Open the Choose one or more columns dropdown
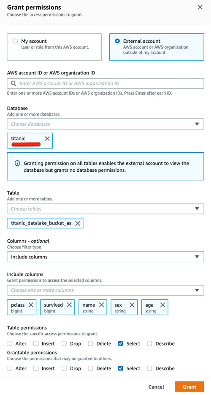The height and width of the screenshot is (395, 211). pyautogui.click(x=105, y=290)
